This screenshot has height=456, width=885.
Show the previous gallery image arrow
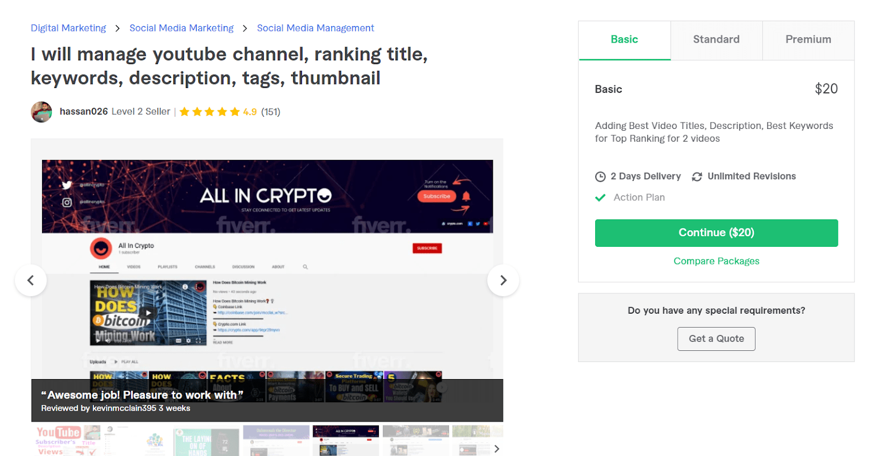pyautogui.click(x=30, y=281)
